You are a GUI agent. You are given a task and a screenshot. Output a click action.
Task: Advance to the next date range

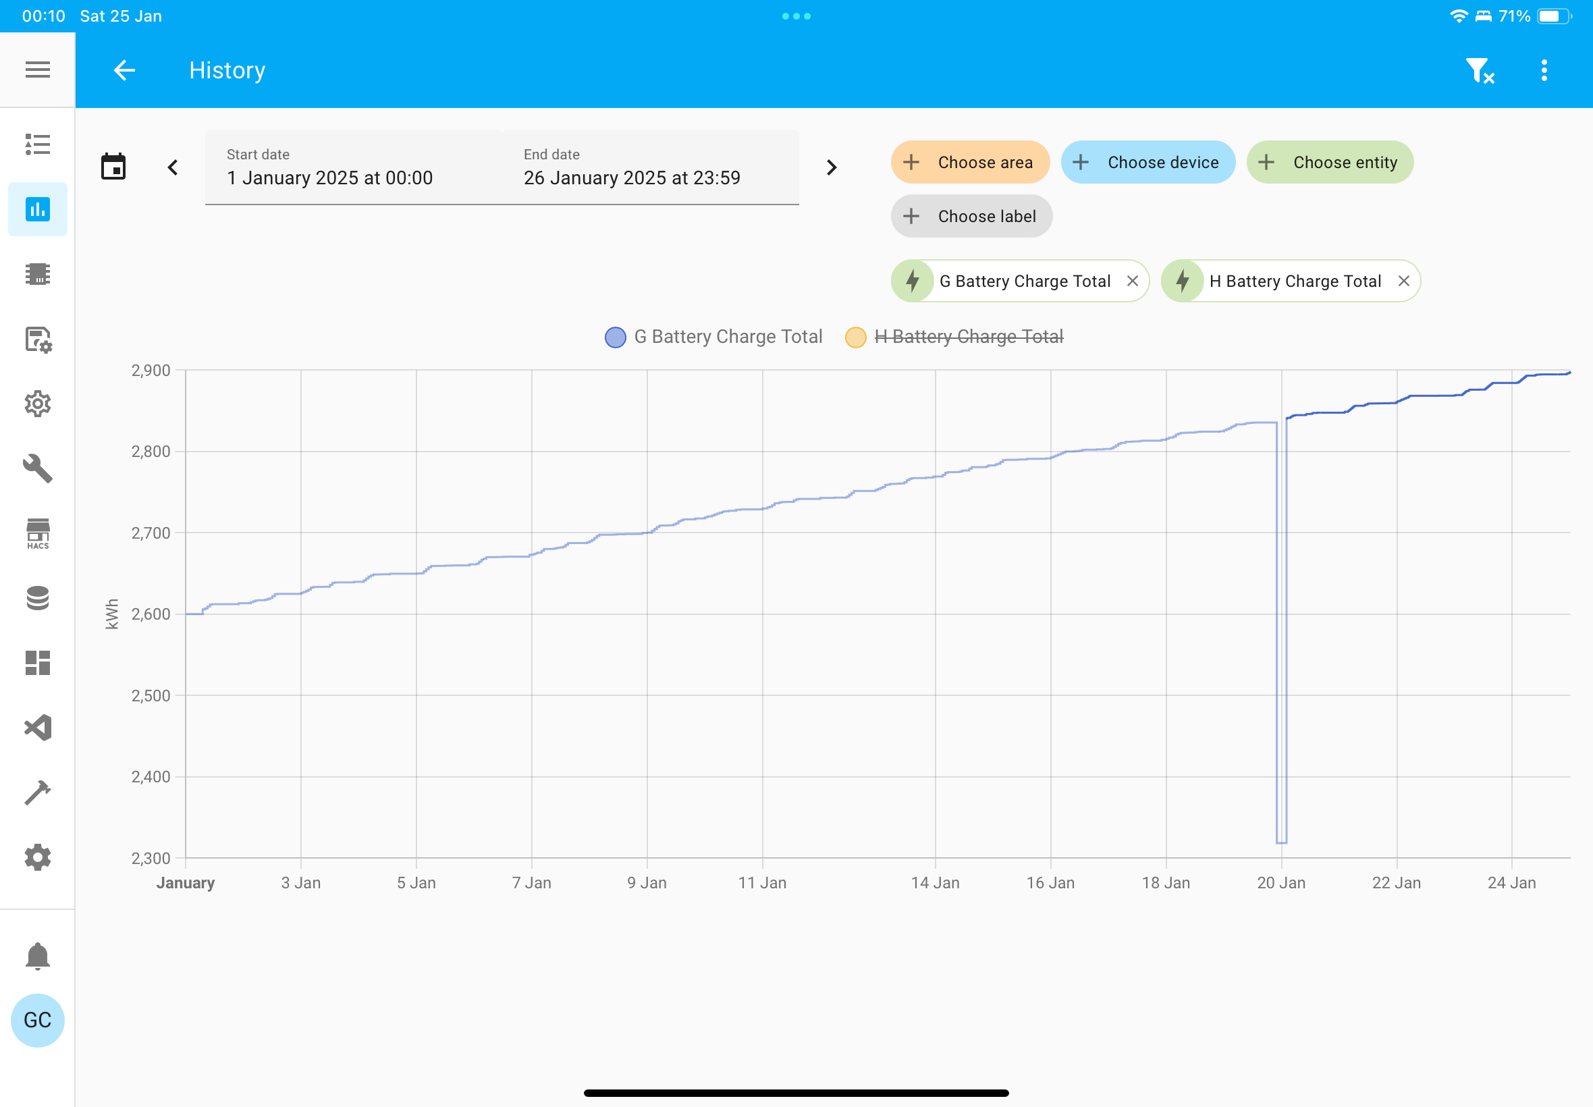(x=832, y=167)
